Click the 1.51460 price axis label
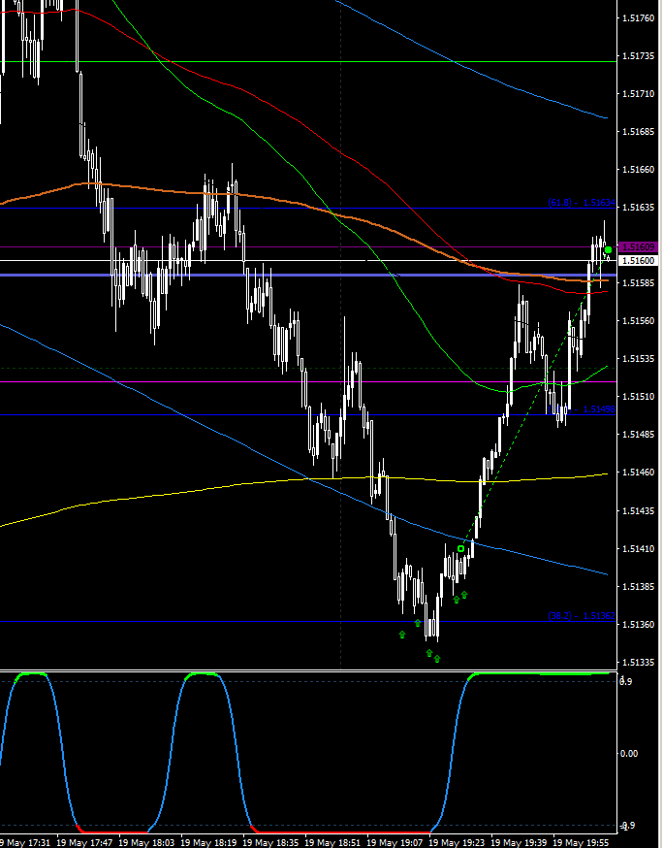 click(638, 473)
